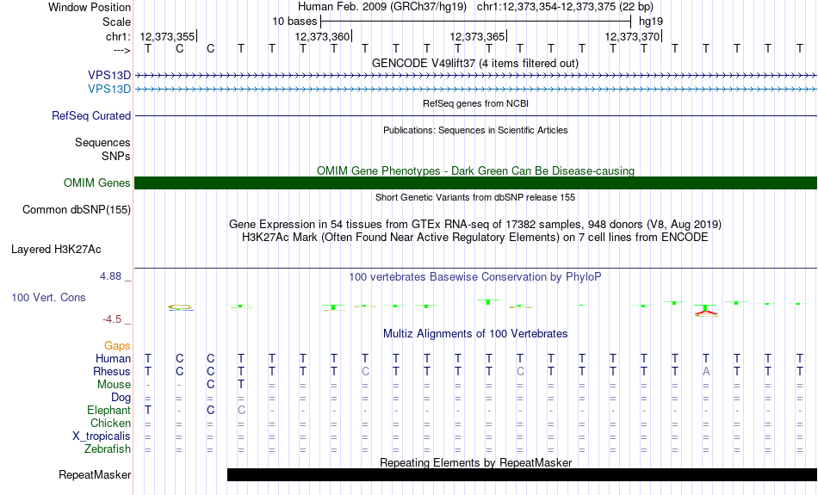This screenshot has width=818, height=495.
Task: Select the X_tropicalis species label
Action: (x=102, y=436)
